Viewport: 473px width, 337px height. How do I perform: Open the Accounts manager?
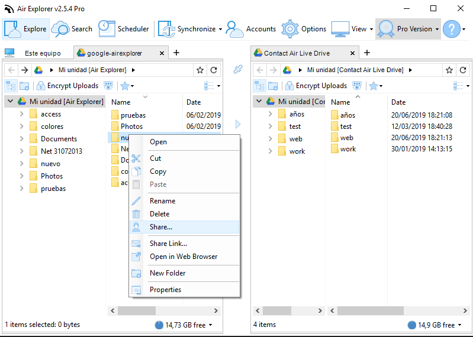[250, 29]
